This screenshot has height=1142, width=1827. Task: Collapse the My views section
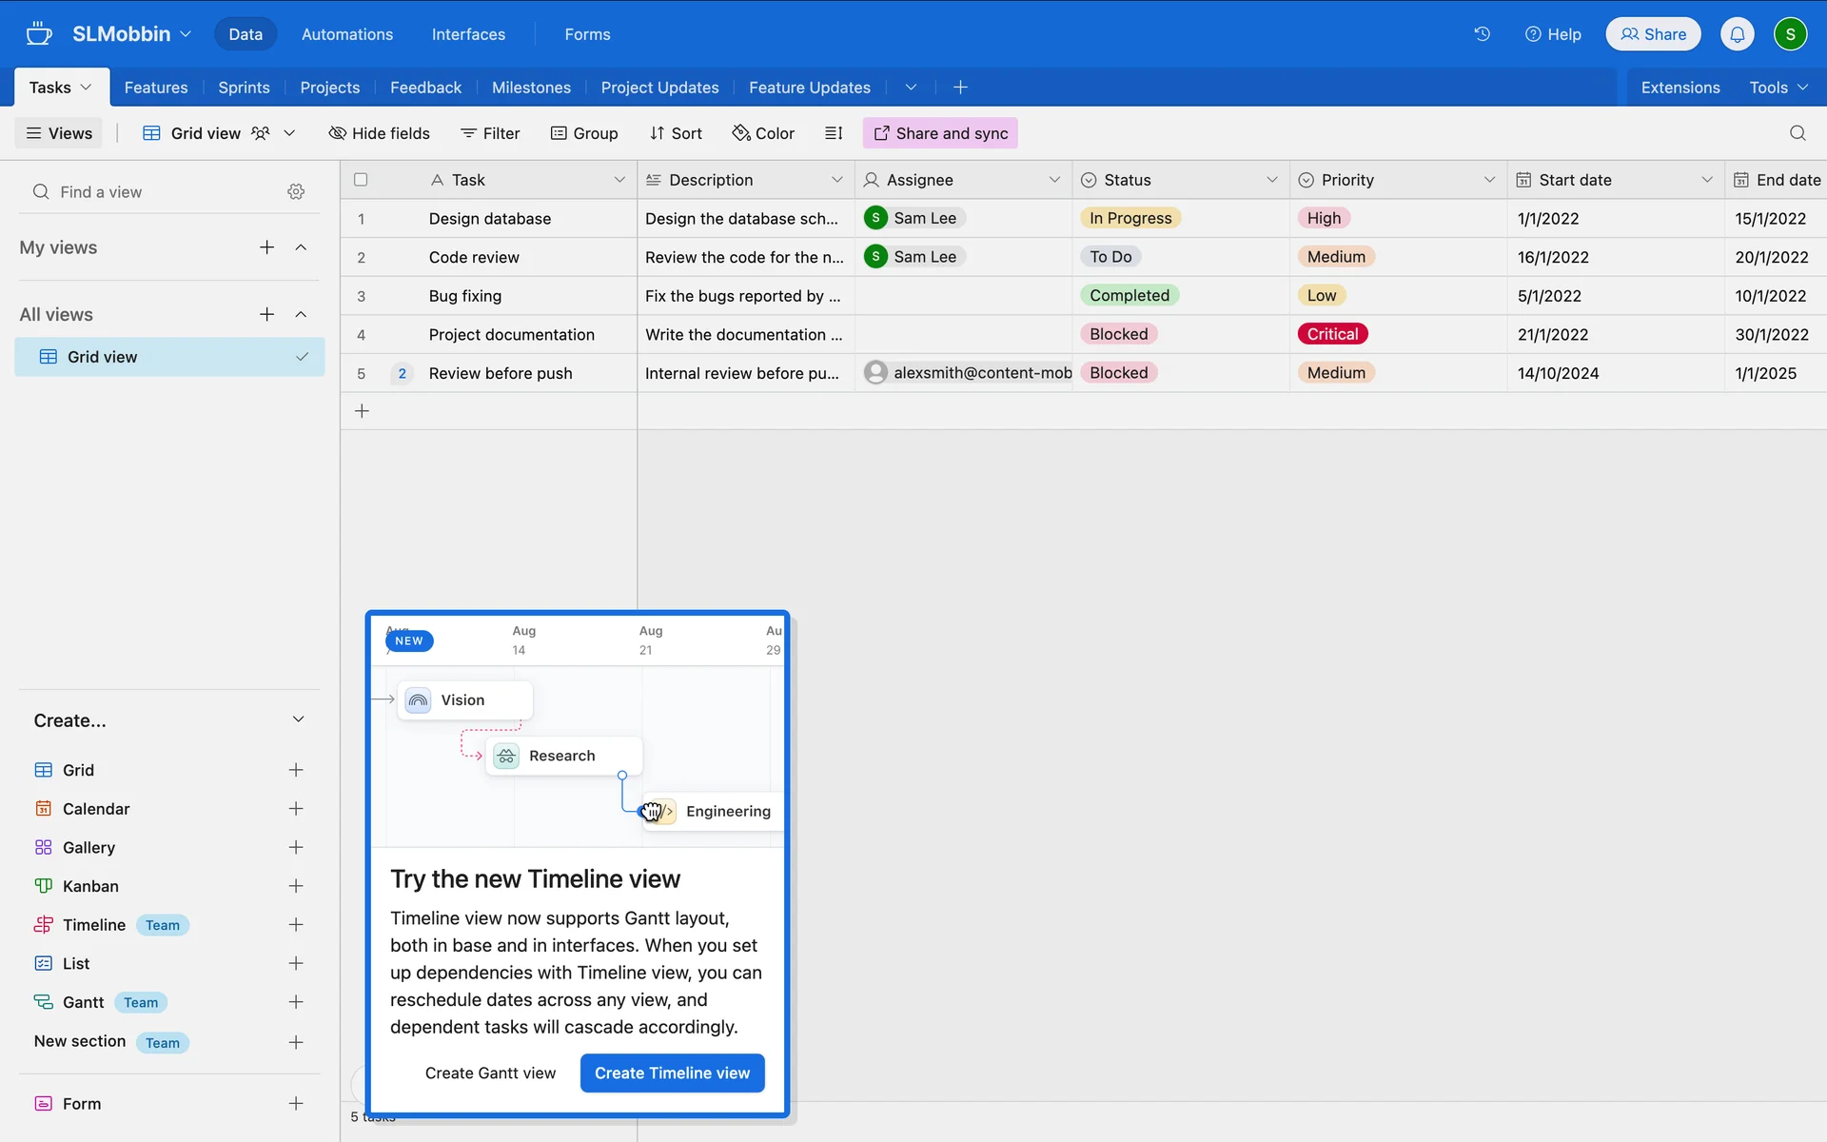coord(301,247)
